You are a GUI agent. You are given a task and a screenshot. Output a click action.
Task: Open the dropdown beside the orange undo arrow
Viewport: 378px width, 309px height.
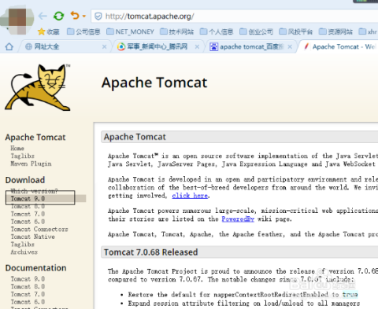coord(84,17)
